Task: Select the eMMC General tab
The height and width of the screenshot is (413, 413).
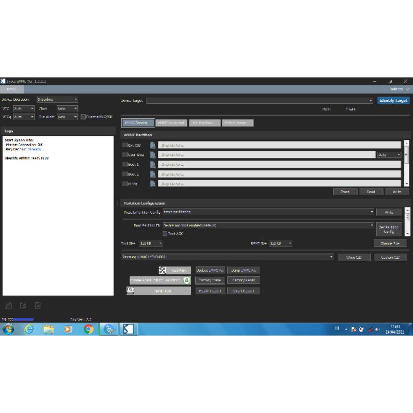Action: point(138,123)
